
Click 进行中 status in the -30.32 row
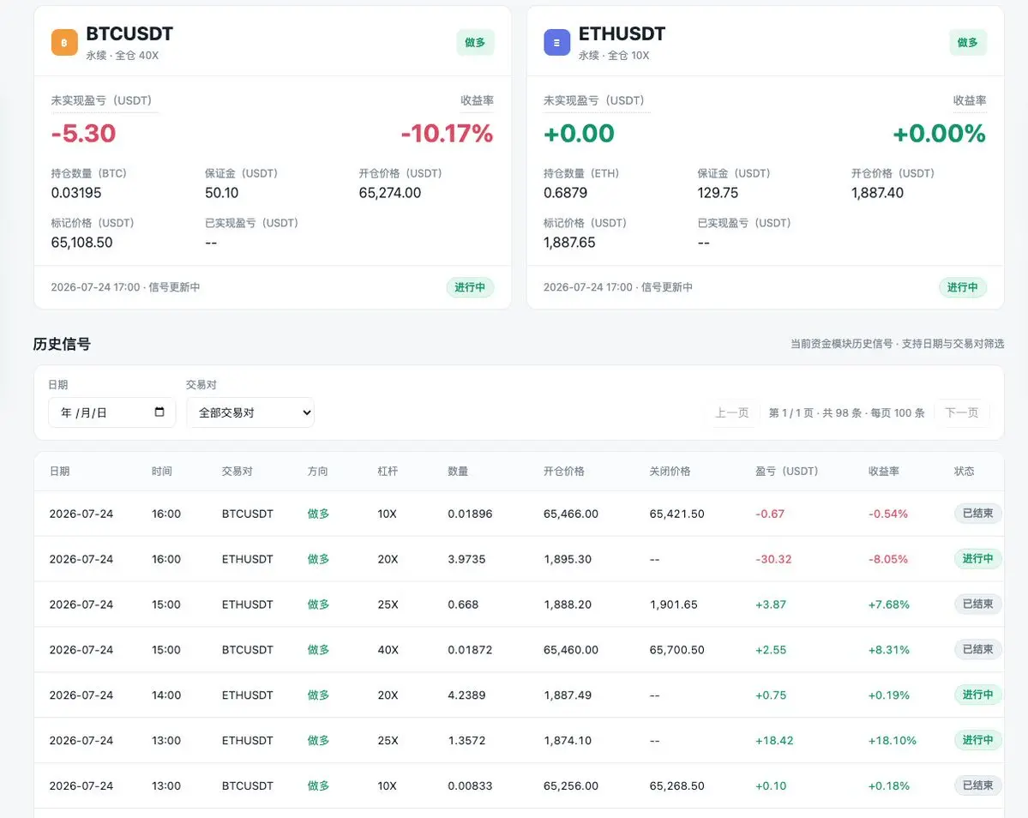click(x=977, y=558)
